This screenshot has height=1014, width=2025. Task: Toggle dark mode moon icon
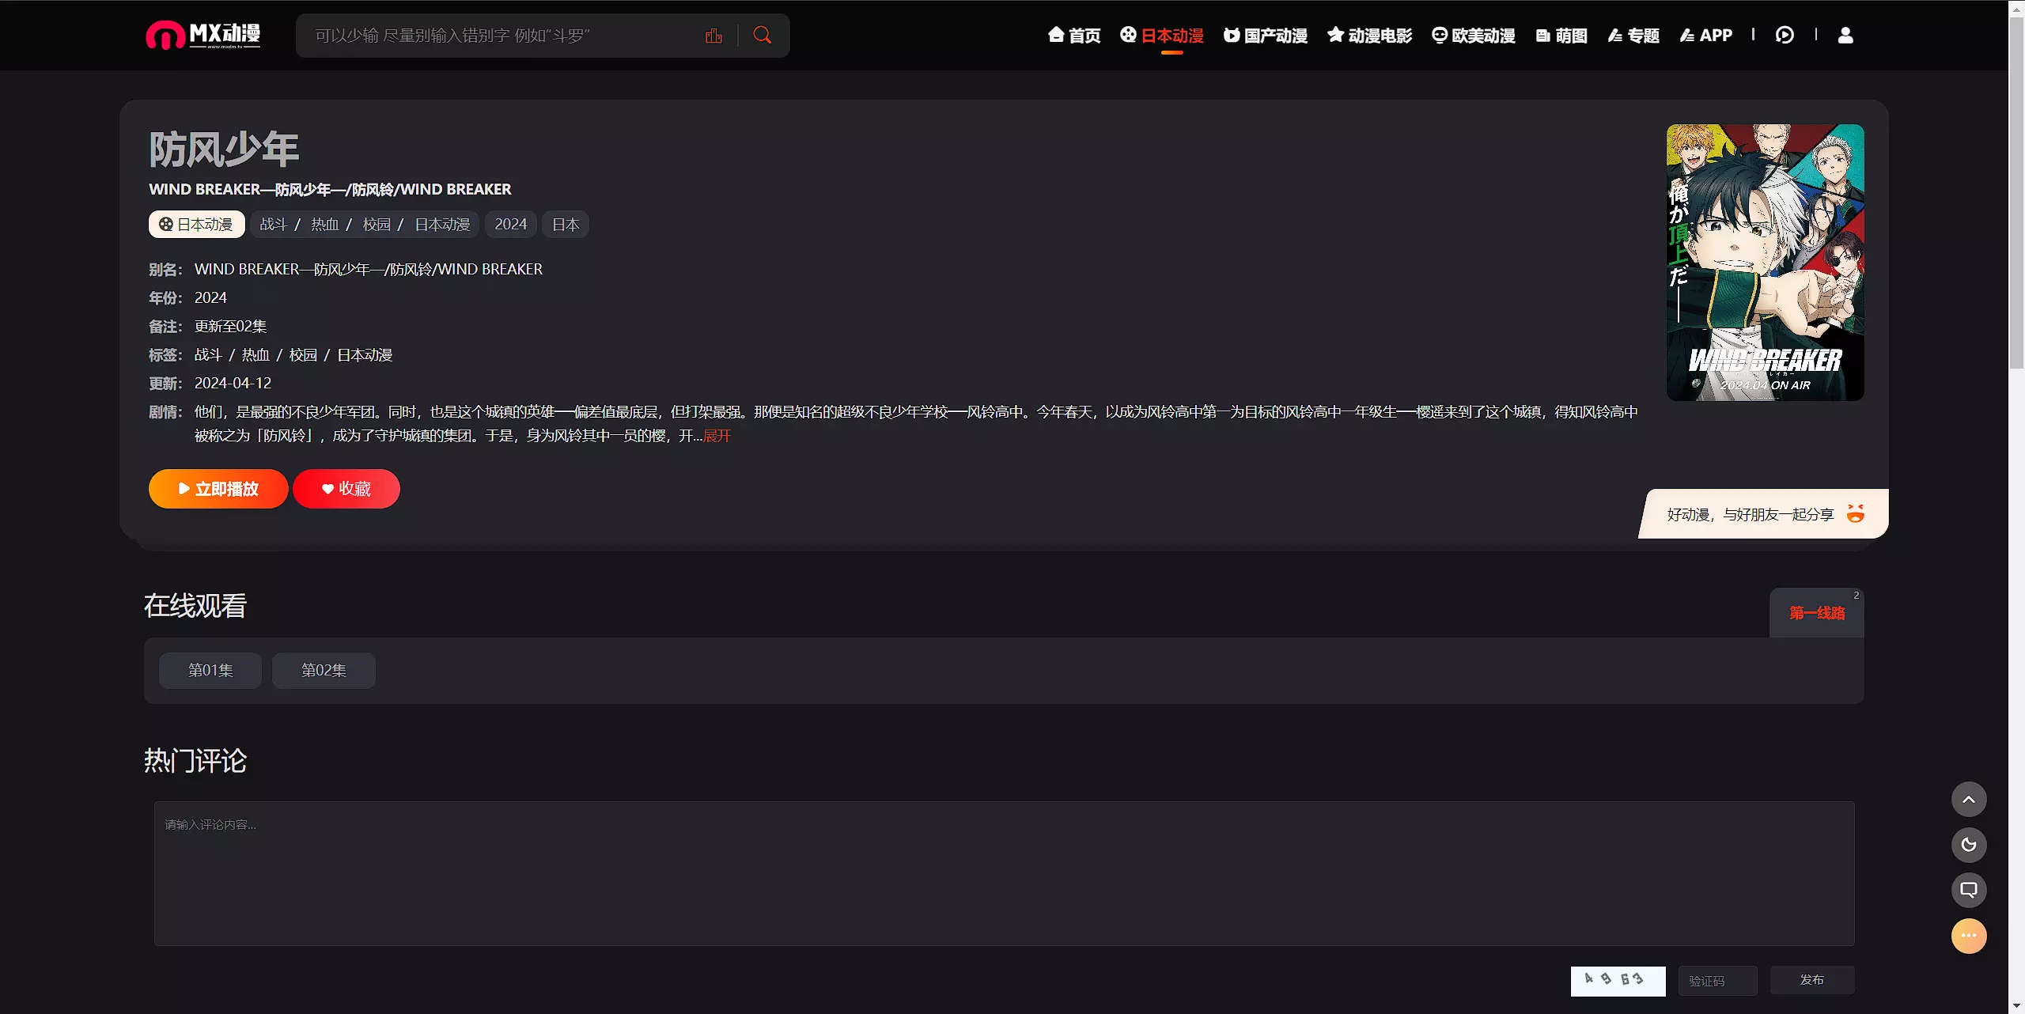click(x=1969, y=845)
